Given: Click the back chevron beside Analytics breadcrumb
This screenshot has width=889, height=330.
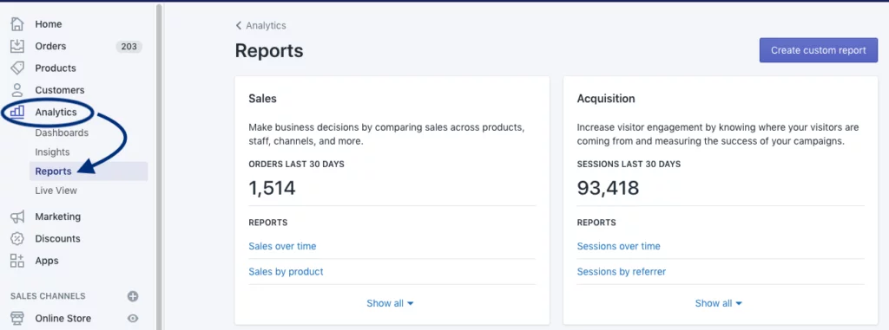Looking at the screenshot, I should 239,25.
